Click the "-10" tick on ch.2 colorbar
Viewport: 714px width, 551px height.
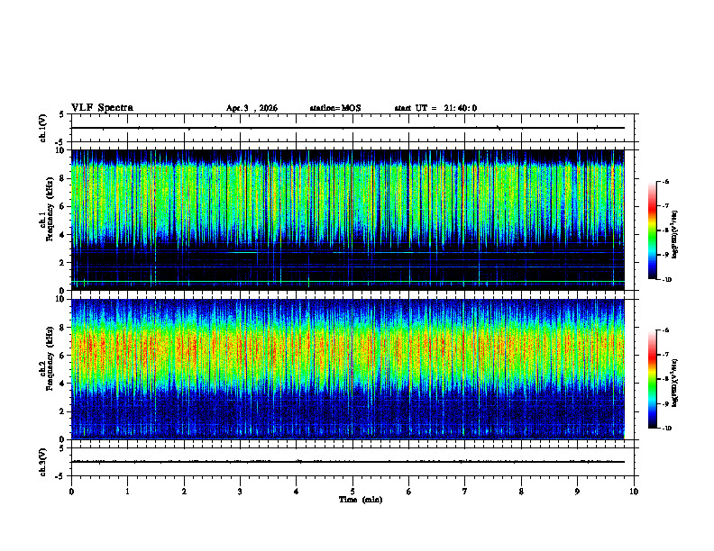click(x=667, y=428)
